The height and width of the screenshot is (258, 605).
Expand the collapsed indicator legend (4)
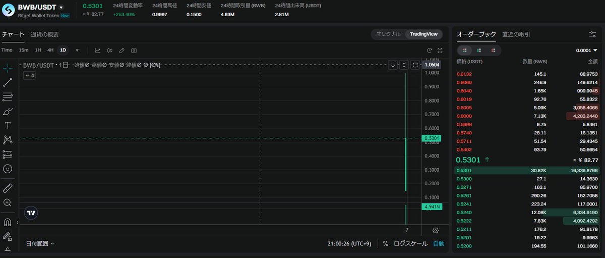(29, 75)
